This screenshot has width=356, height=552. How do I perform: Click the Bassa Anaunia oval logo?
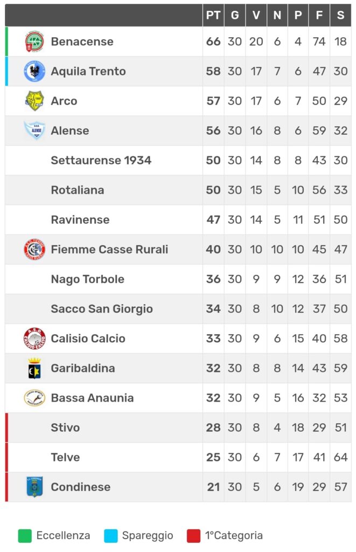click(x=34, y=398)
